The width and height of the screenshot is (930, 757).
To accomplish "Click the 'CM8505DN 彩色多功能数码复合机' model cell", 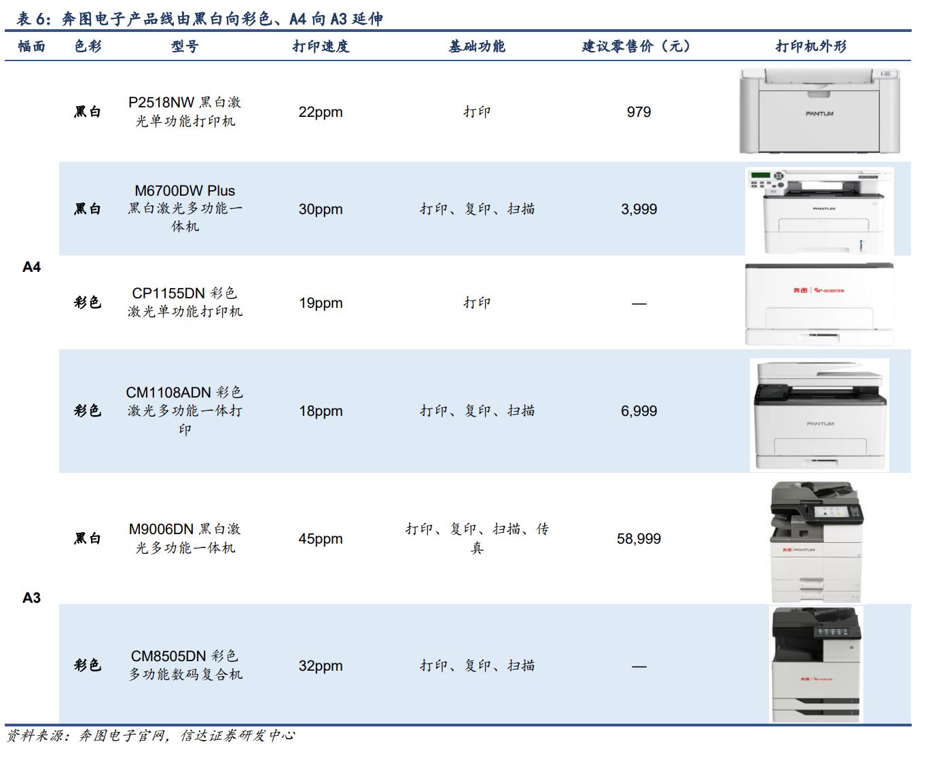I will (185, 665).
